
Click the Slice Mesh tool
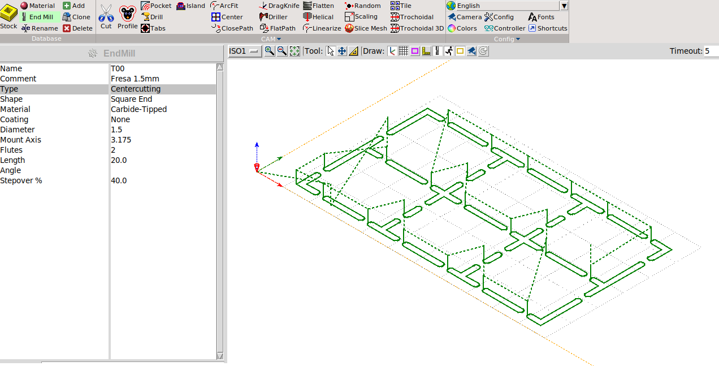tap(366, 28)
